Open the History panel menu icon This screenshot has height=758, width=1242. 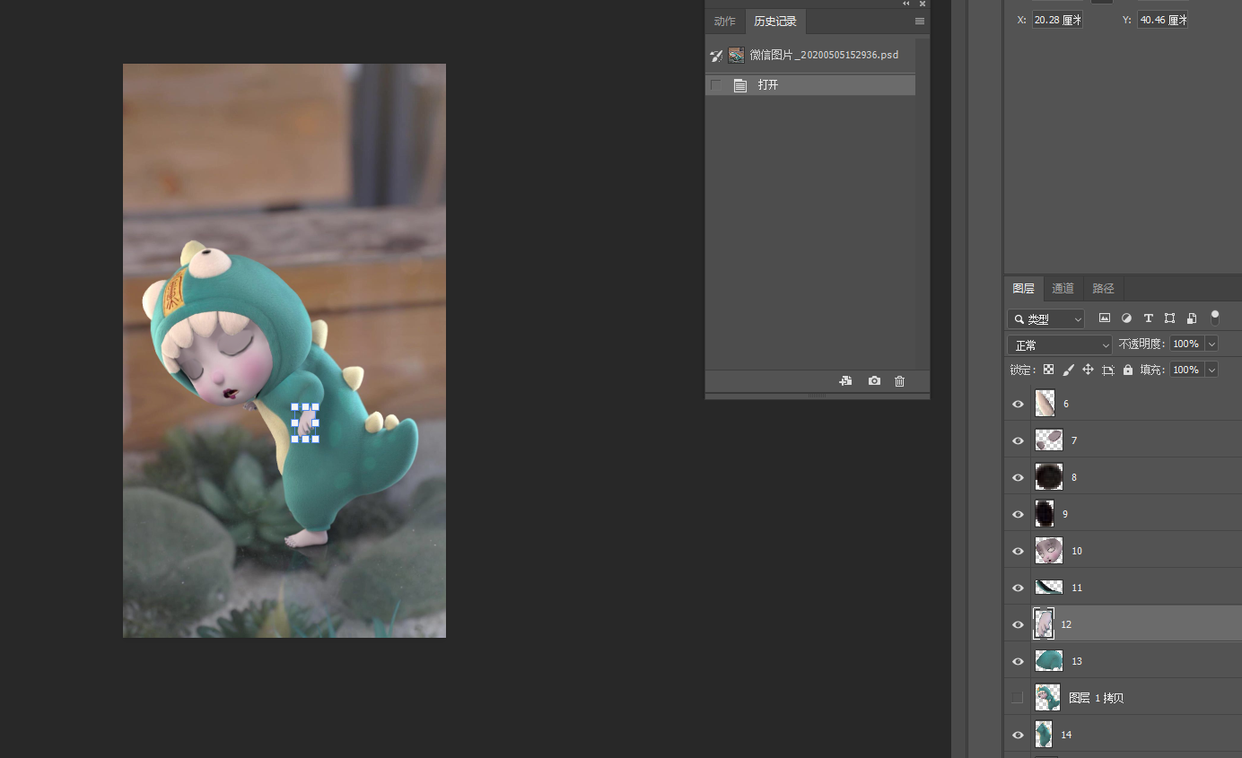pos(920,22)
